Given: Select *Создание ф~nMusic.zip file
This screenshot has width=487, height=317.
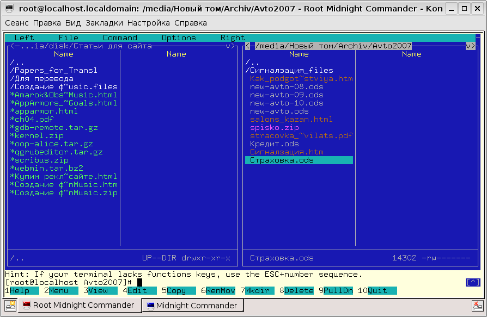Looking at the screenshot, I should point(63,192).
